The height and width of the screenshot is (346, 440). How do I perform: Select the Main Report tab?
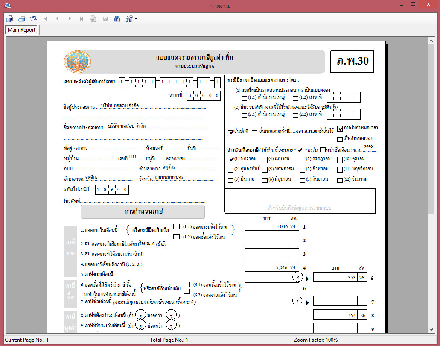coord(22,30)
